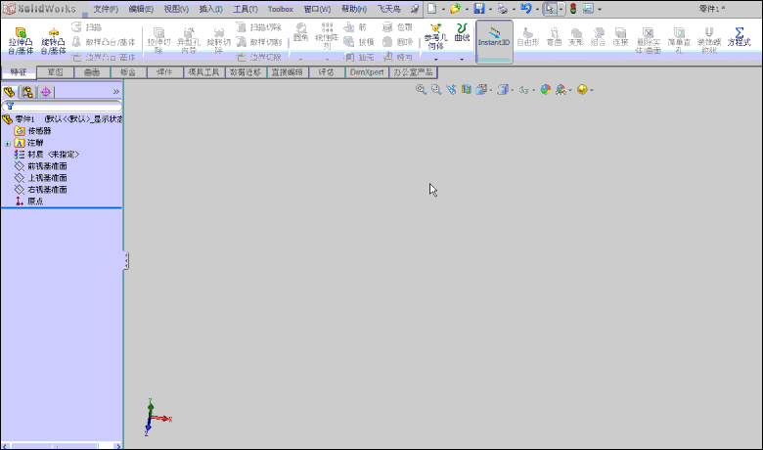Open the dropdown arrow next to New document
Screen dimensions: 763x450
(443, 9)
